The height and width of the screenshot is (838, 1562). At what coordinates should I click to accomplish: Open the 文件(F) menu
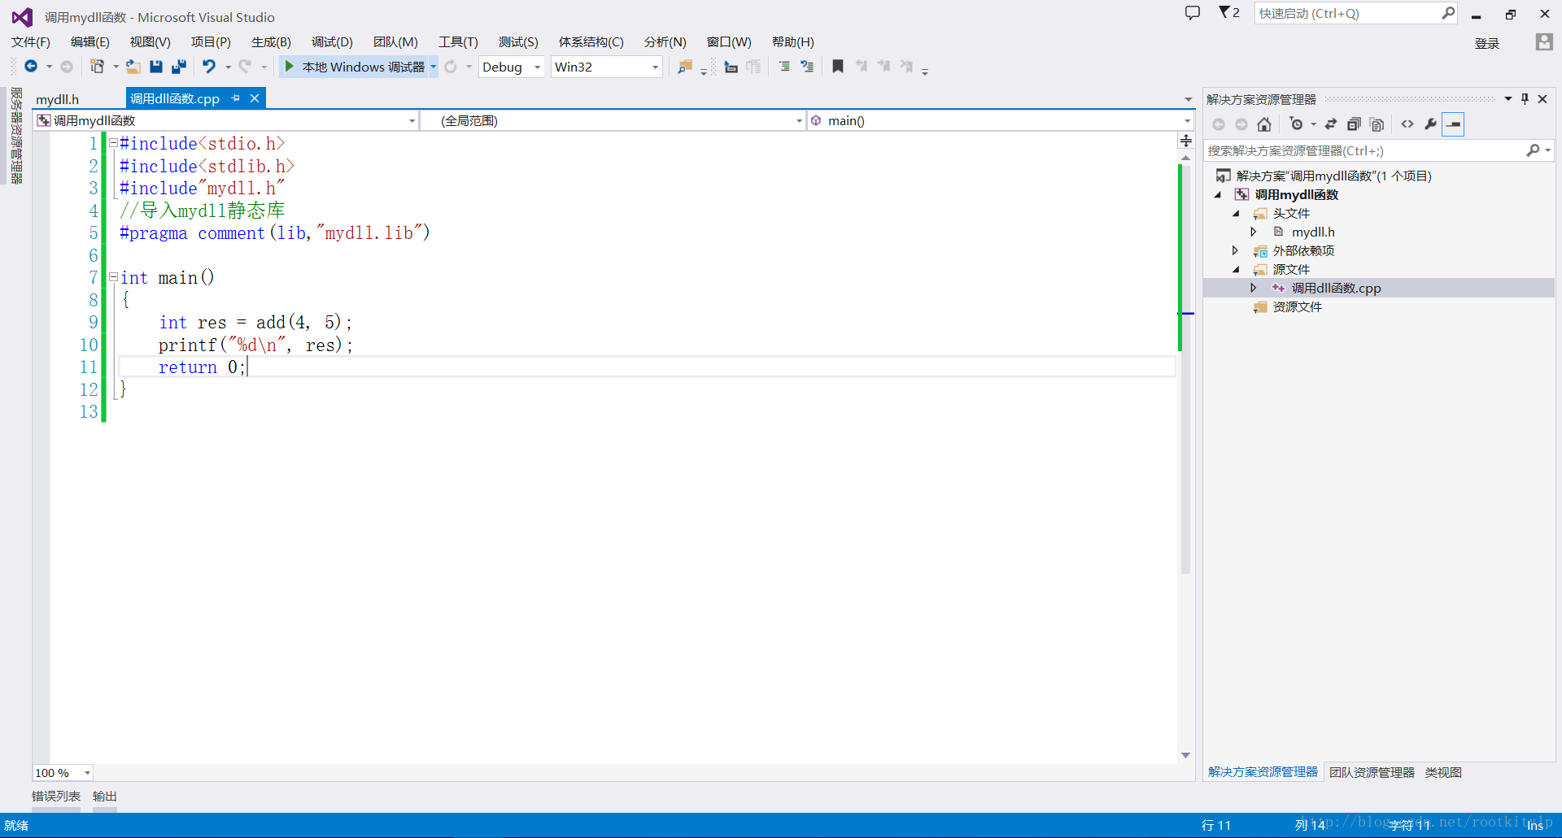coord(31,41)
